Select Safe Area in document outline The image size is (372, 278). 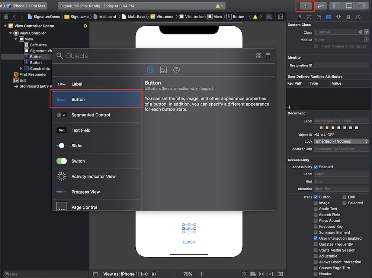tap(38, 45)
